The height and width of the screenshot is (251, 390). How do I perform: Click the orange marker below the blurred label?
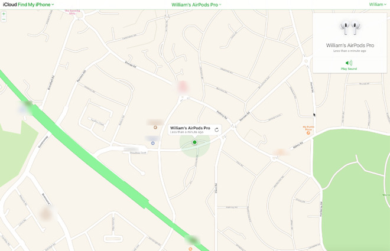155,128
